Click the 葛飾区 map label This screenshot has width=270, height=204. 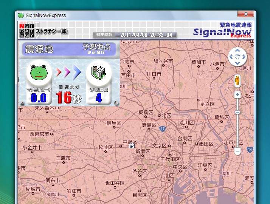click(x=222, y=117)
